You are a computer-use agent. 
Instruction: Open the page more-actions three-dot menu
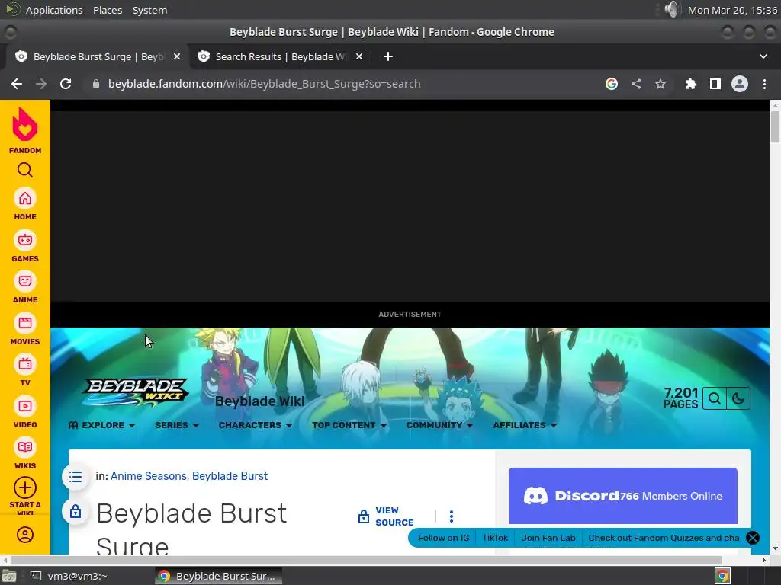coord(452,516)
